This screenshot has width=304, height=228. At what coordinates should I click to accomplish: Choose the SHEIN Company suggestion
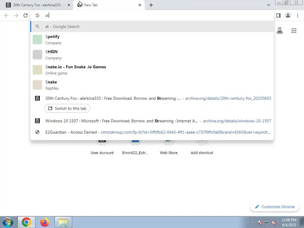coord(152,55)
